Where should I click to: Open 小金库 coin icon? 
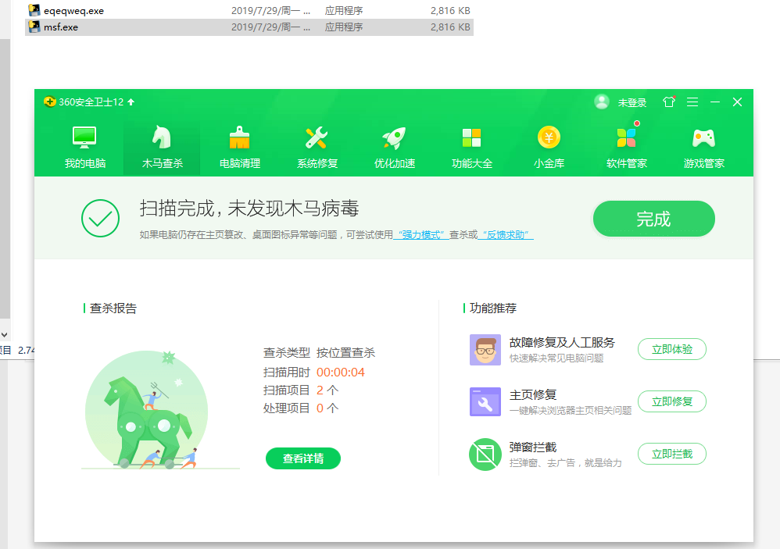point(549,137)
